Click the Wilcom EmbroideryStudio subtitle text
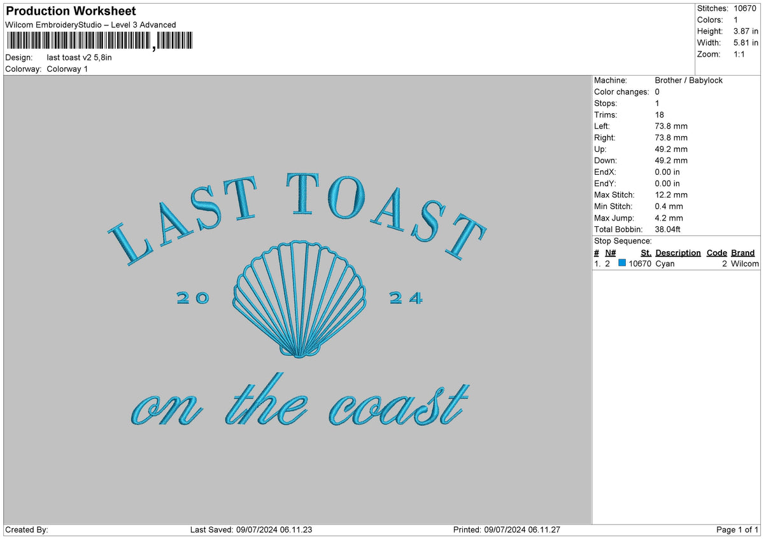This screenshot has height=539, width=764. [89, 25]
